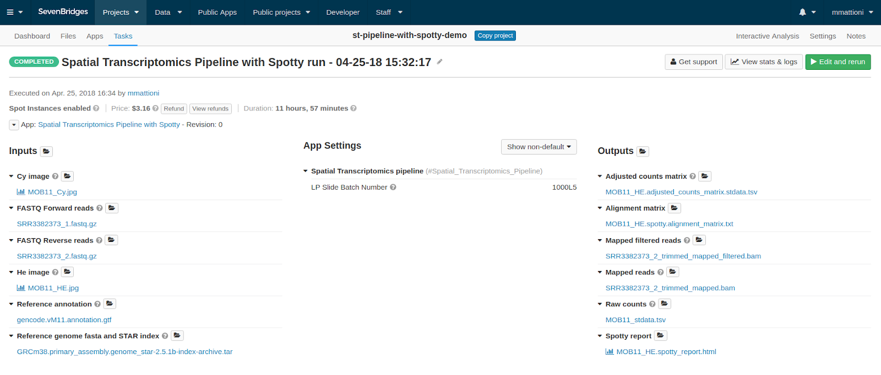Collapse the Alignment matrix output section

(600, 208)
